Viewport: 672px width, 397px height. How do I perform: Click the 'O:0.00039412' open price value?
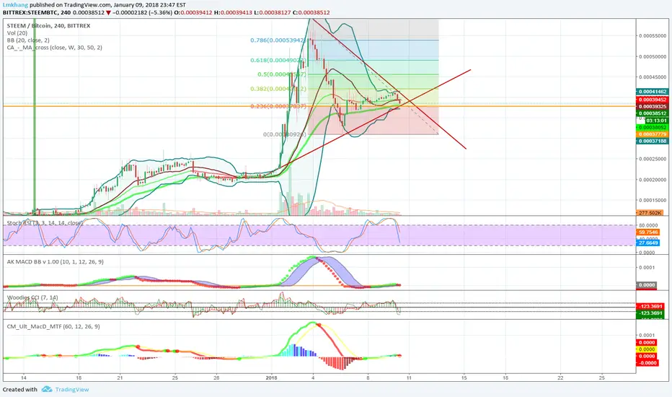tap(193, 12)
